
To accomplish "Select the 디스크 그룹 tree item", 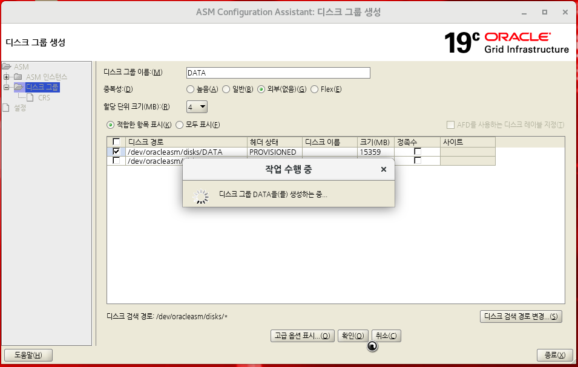I will point(42,87).
